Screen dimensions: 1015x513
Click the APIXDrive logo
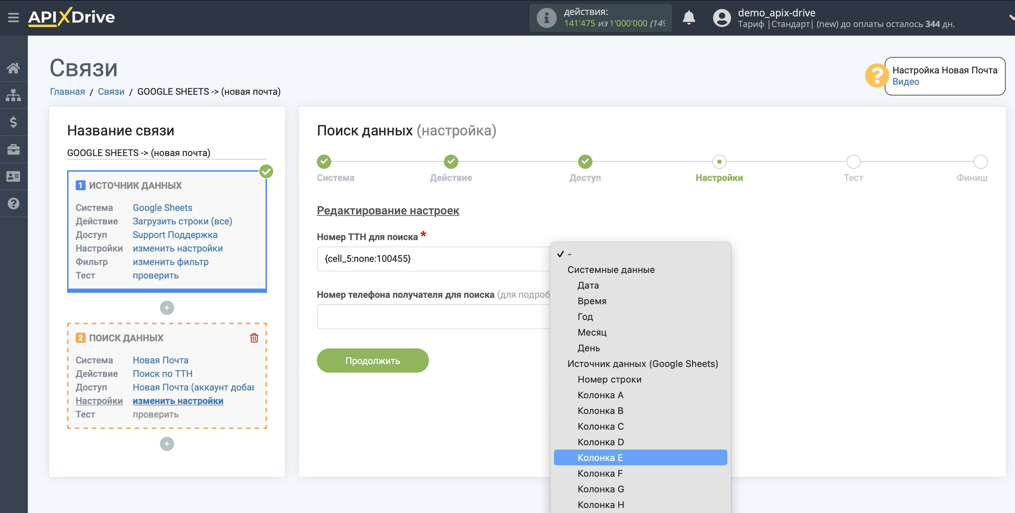71,17
